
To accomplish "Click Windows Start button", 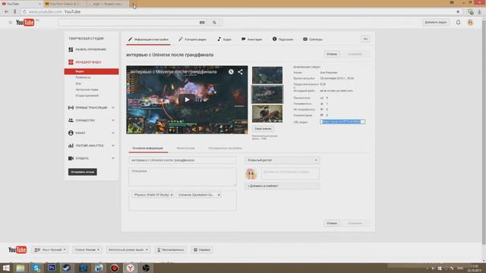I will [x=6, y=268].
